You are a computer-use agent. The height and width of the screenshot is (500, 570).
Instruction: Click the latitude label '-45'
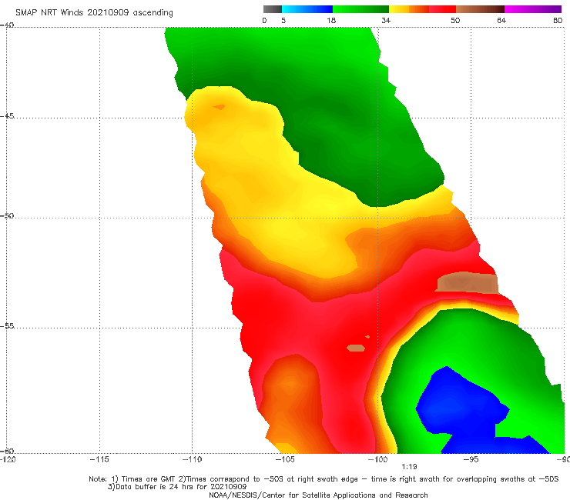tap(7, 116)
